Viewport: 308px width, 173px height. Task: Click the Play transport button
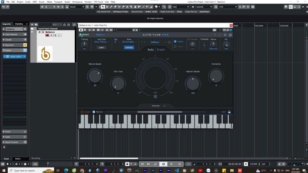tap(171, 164)
